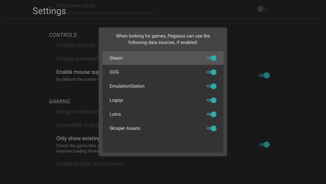Toggle the Fullscreen mode switch
The height and width of the screenshot is (184, 326).
coord(263,9)
